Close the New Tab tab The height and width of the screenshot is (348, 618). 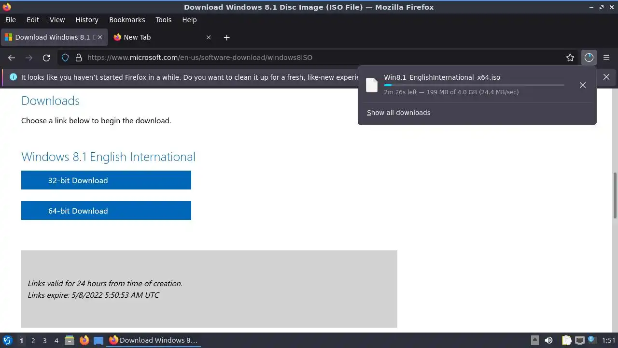pos(209,37)
